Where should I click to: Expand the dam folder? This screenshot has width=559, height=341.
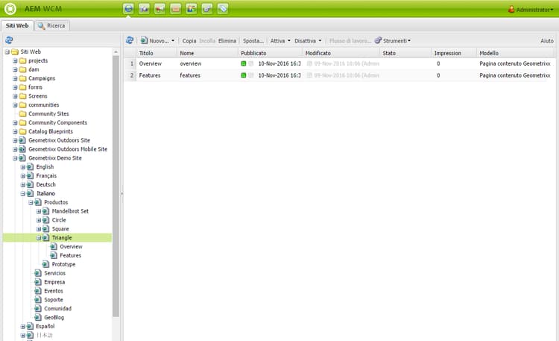tap(15, 69)
